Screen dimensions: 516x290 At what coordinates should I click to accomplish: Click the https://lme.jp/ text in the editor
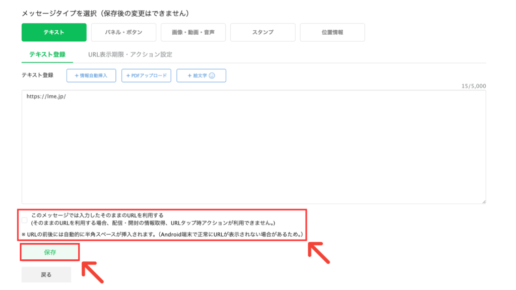click(46, 96)
